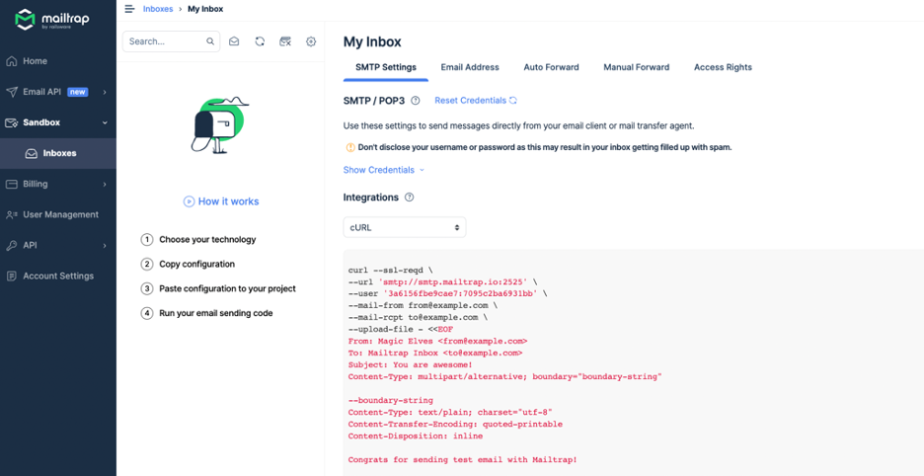The height and width of the screenshot is (476, 924).
Task: Click the Billing card icon
Action: click(x=11, y=184)
